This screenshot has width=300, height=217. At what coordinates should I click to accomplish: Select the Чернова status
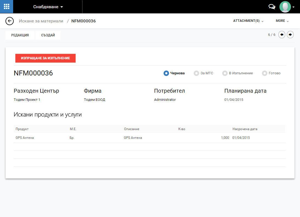pyautogui.click(x=174, y=73)
